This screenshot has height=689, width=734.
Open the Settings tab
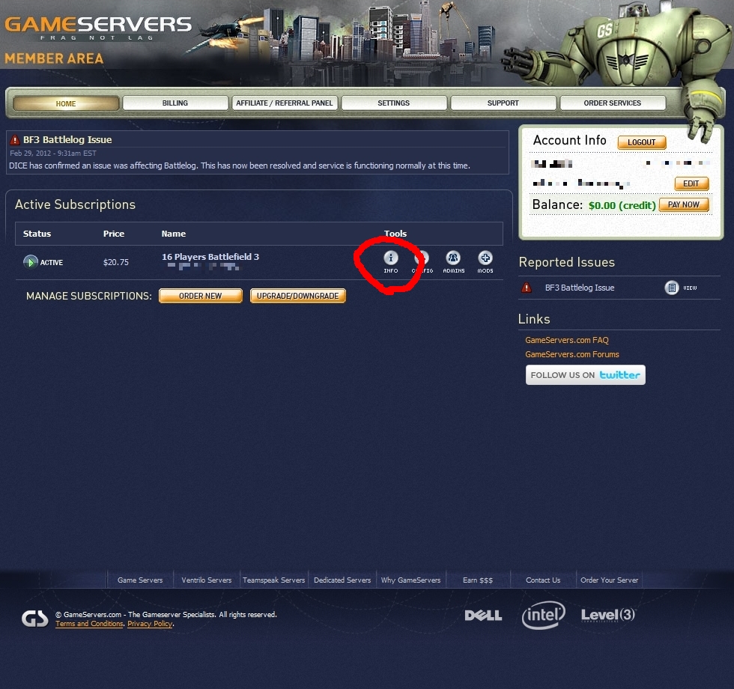(x=394, y=103)
